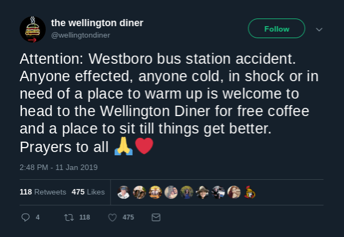Click the red-haired woman liker avatar
The image size is (344, 237).
(x=235, y=192)
